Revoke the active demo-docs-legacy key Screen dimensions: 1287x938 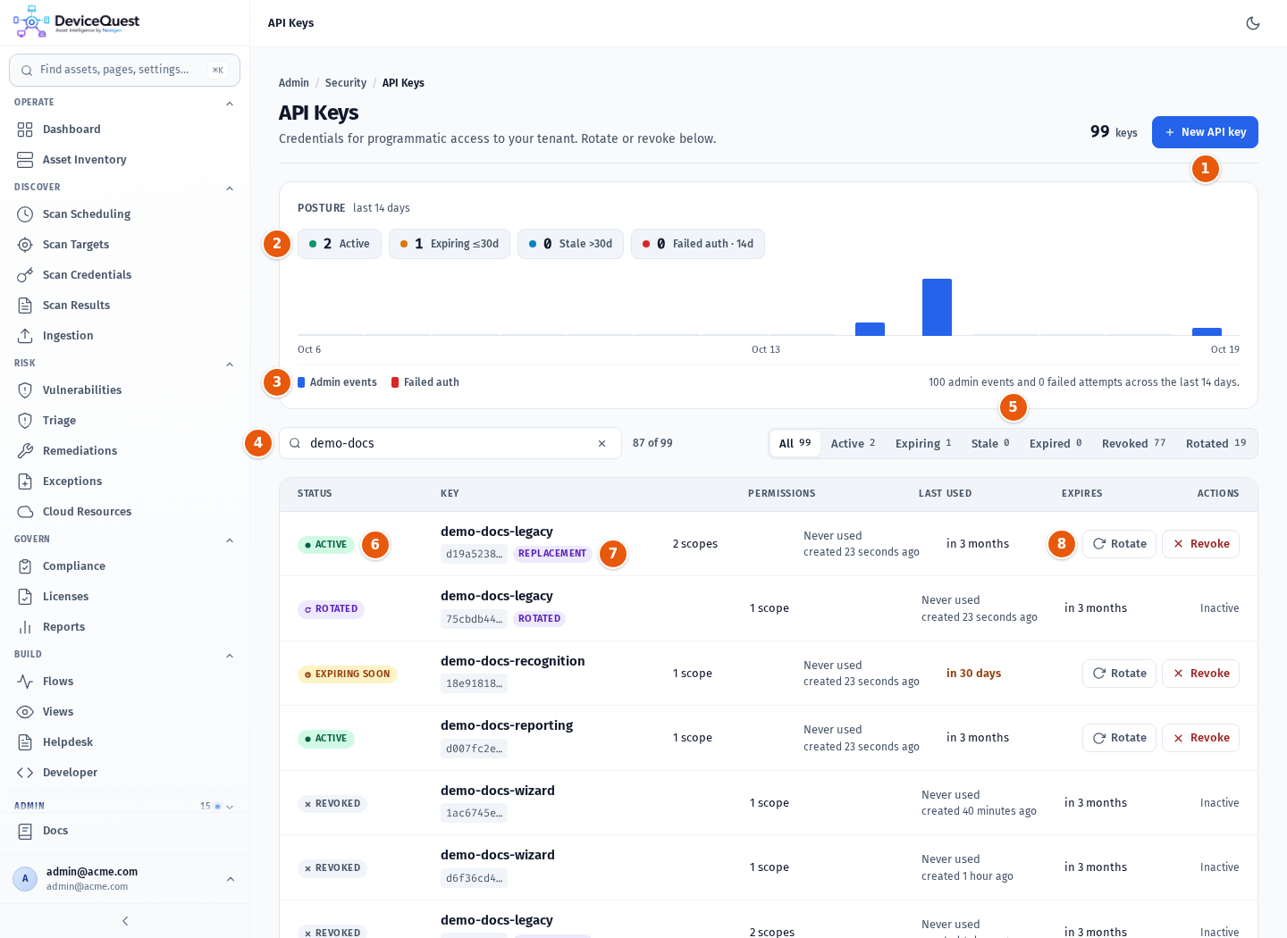(x=1200, y=544)
